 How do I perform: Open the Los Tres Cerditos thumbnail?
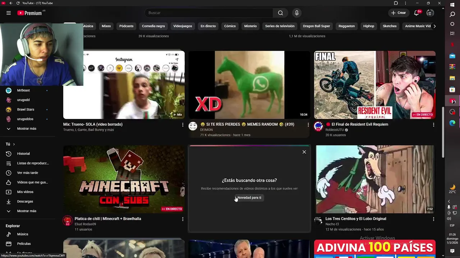375,179
